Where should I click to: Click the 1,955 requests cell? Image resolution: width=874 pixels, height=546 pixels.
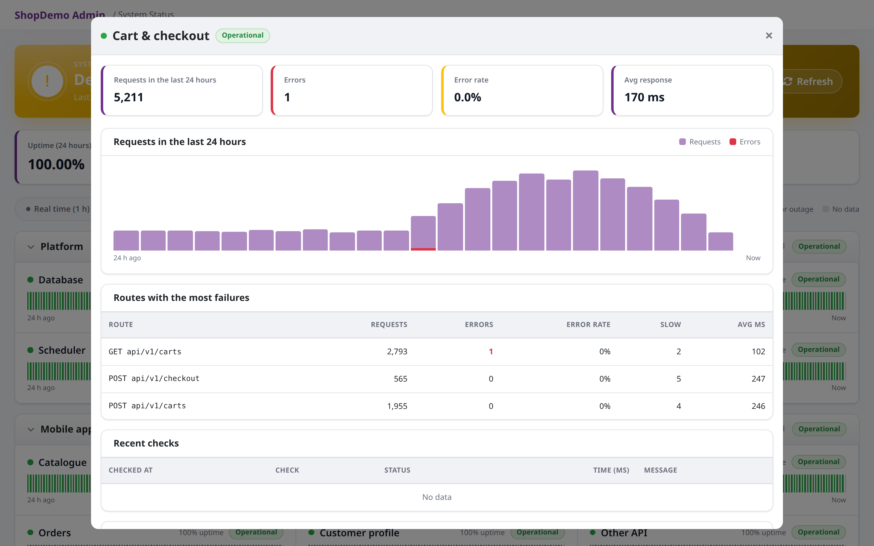pos(397,406)
